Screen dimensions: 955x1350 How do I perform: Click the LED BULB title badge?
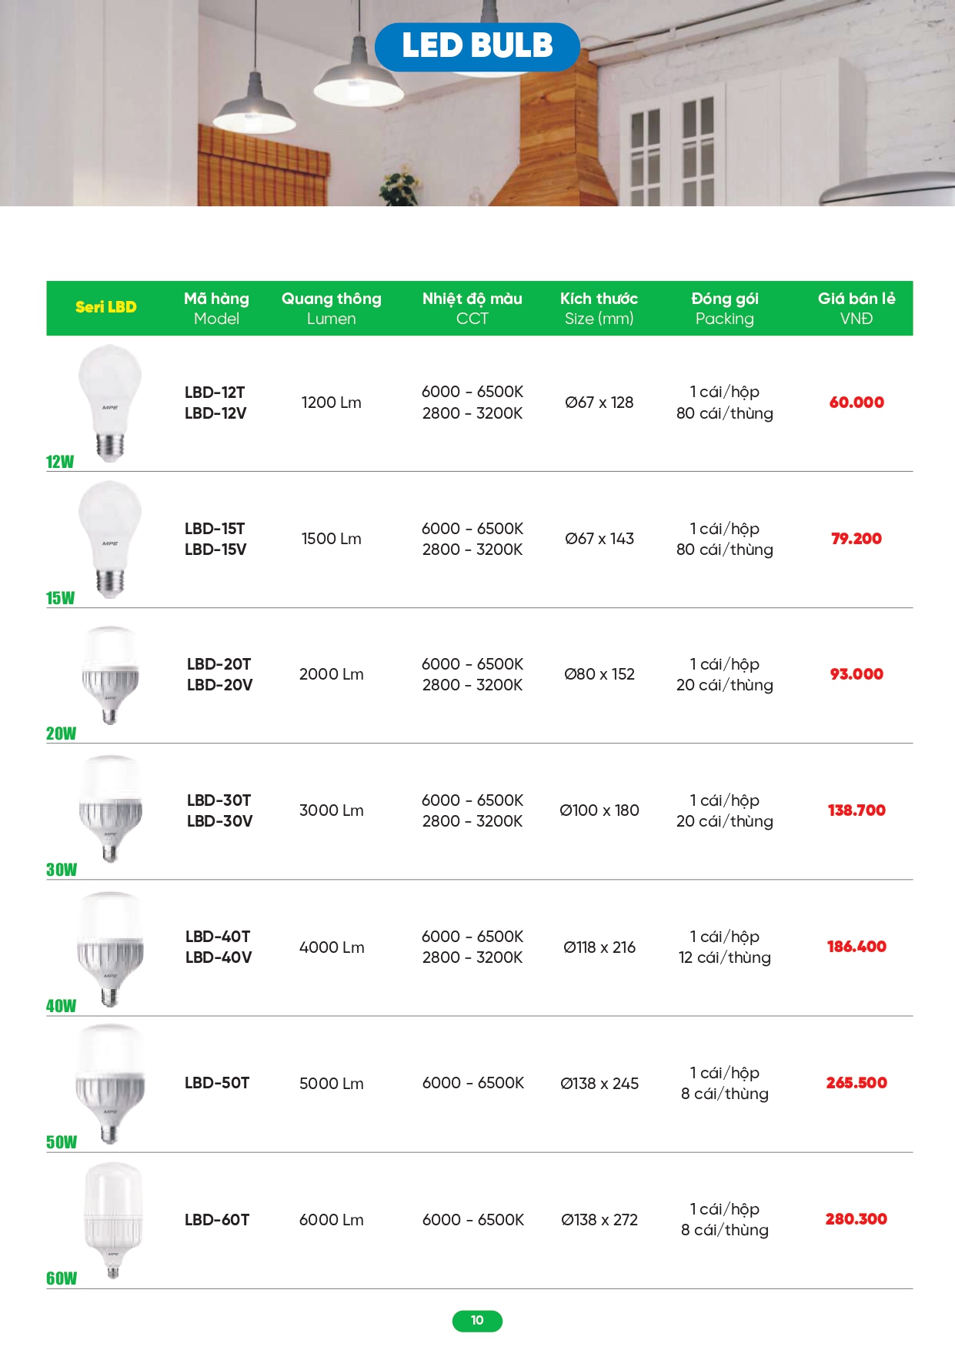point(477,46)
